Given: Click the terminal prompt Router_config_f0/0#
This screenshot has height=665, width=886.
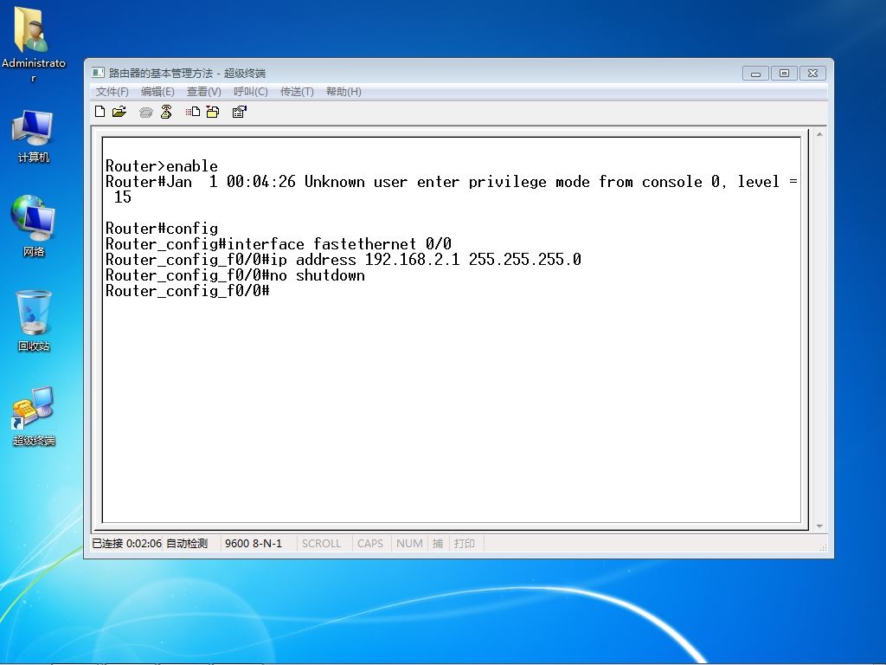Looking at the screenshot, I should tap(188, 291).
